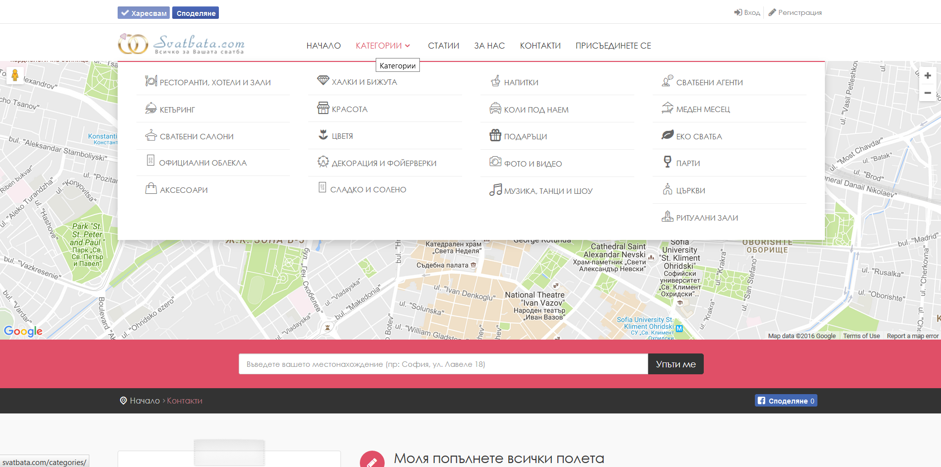The width and height of the screenshot is (941, 467).
Task: Click the official clothing icon
Action: 151,160
